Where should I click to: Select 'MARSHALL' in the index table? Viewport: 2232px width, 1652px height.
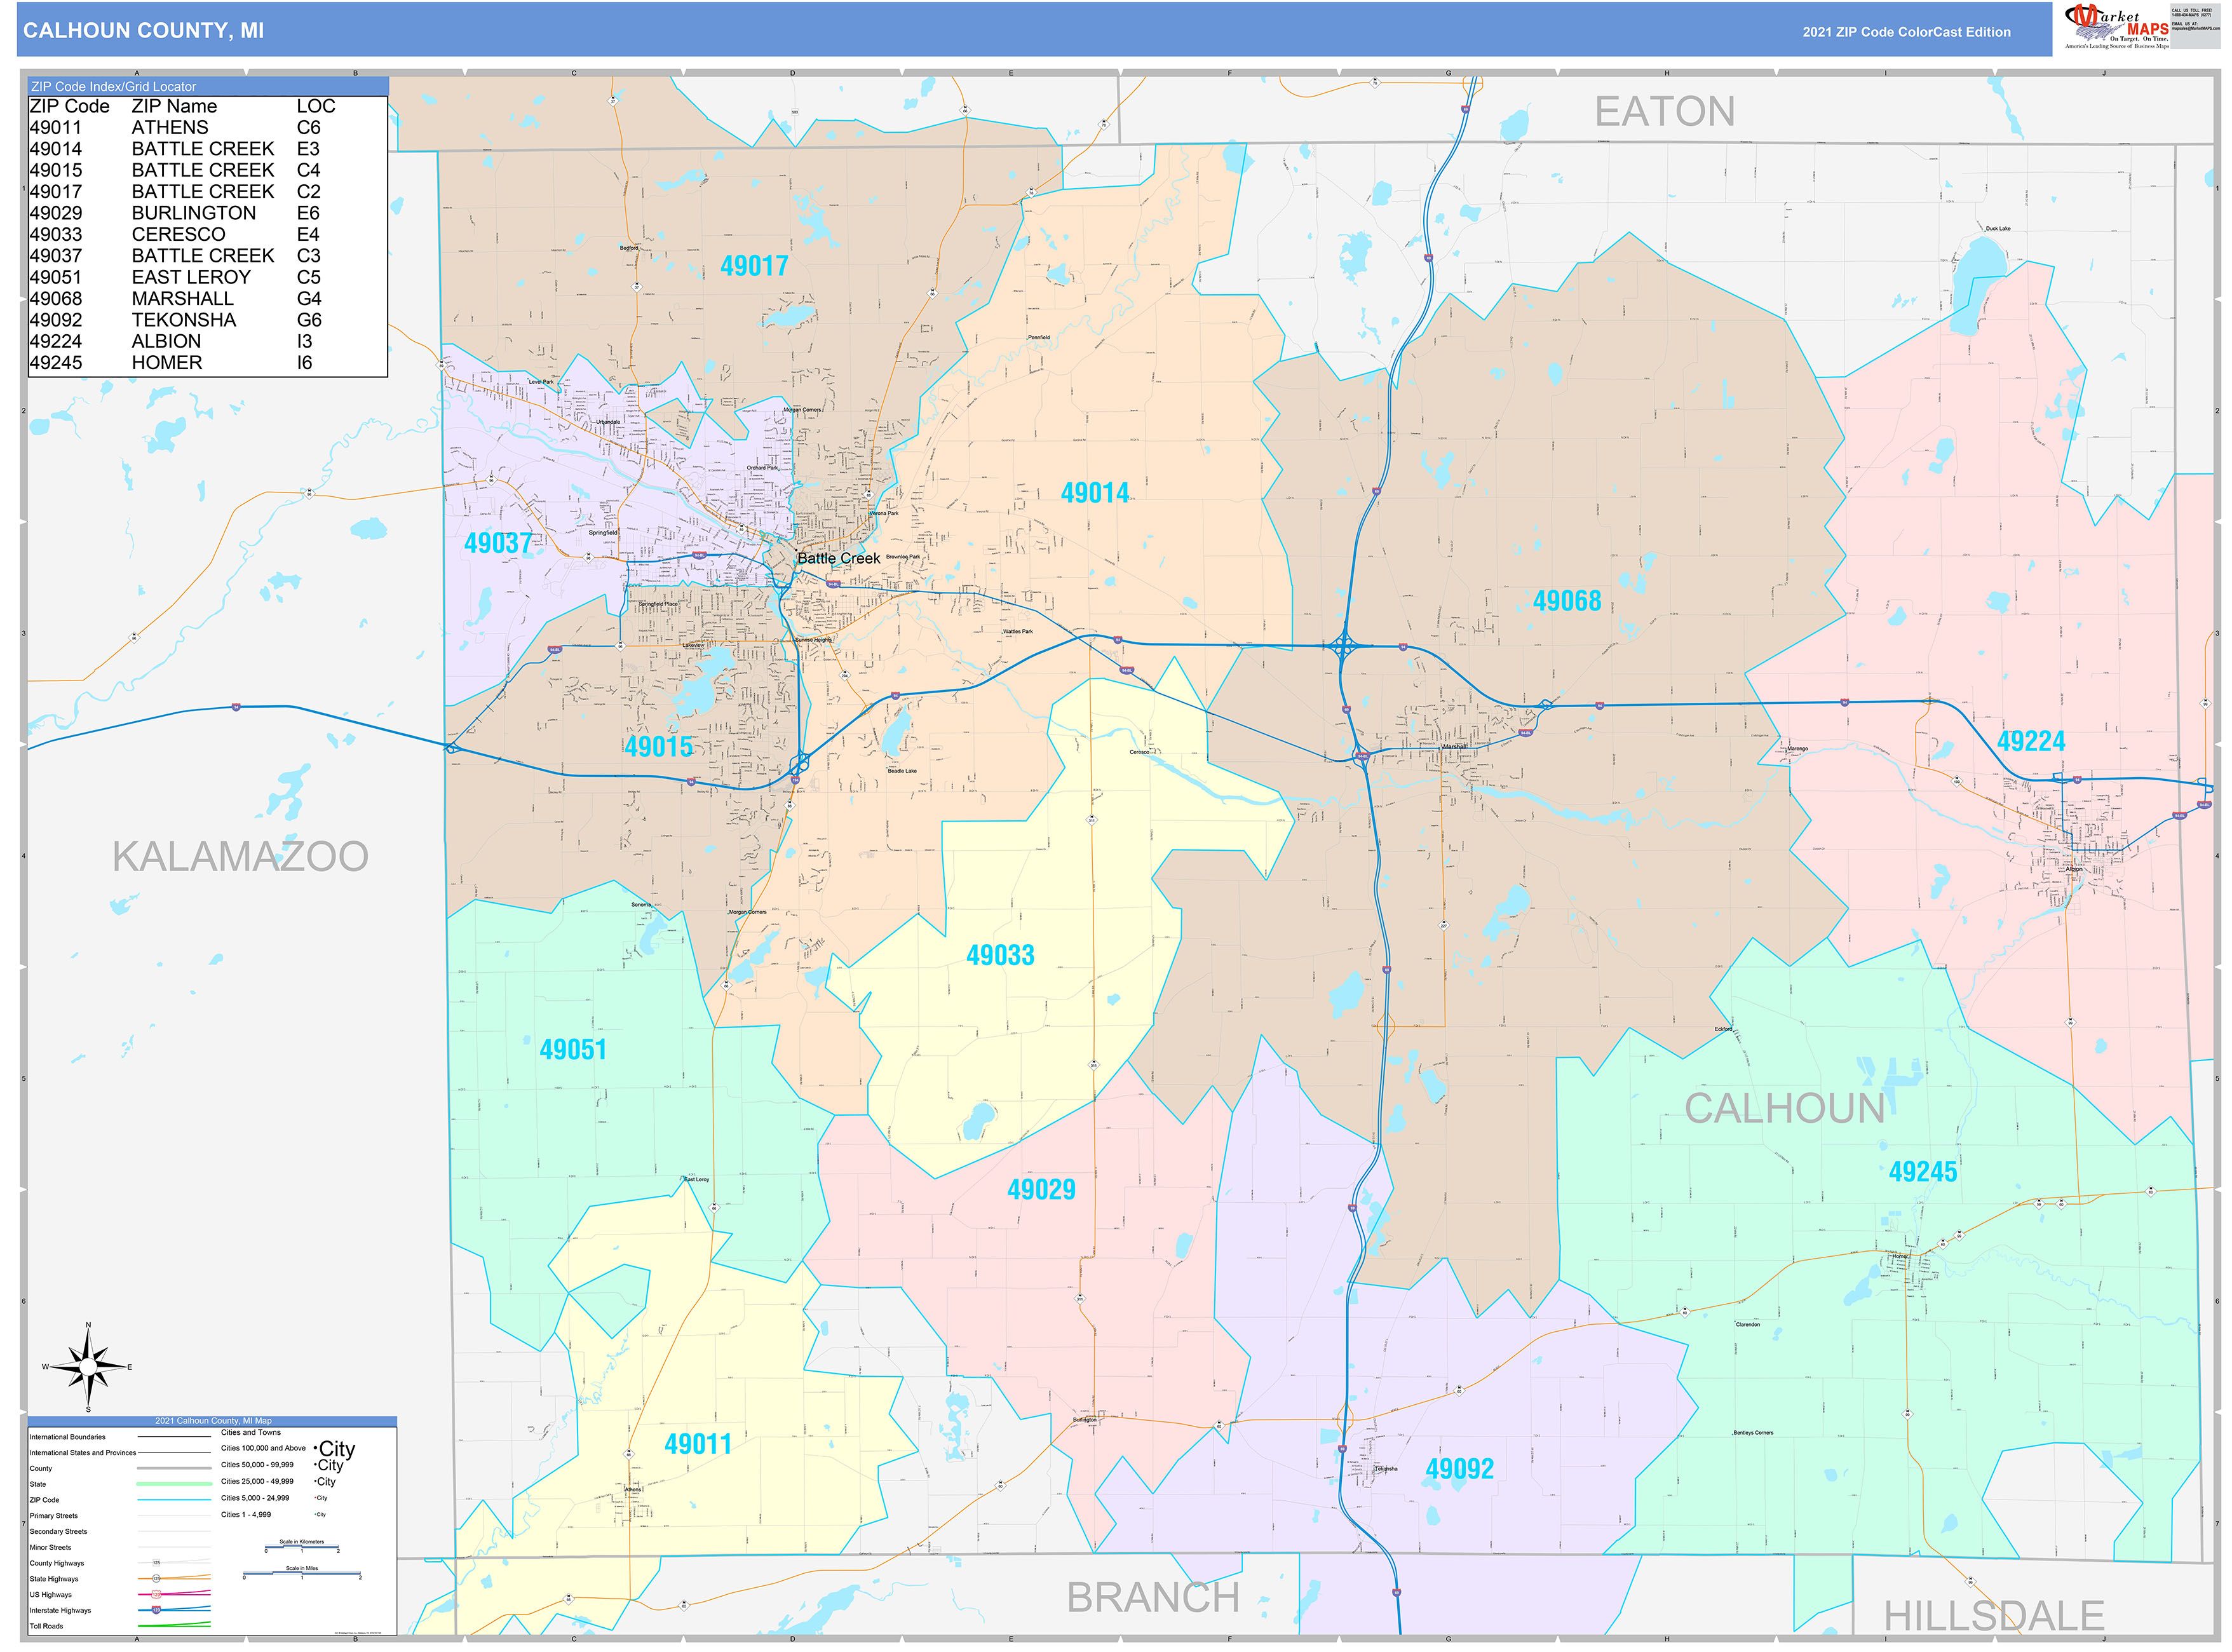click(182, 298)
